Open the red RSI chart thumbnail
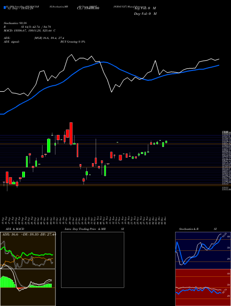The width and height of the screenshot is (231, 306). [203, 287]
